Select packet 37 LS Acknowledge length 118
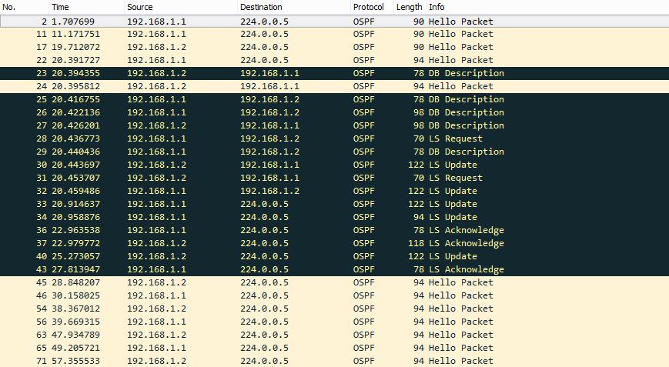This screenshot has height=367, width=669. (334, 243)
